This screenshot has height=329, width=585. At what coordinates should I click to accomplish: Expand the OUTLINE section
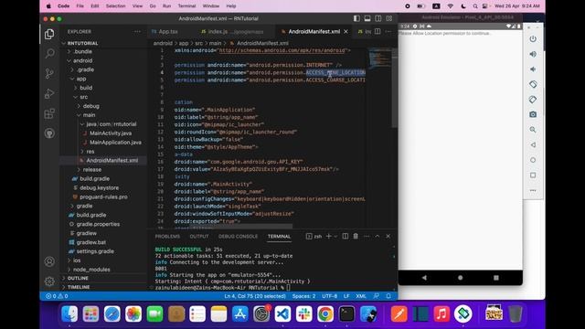coord(78,278)
